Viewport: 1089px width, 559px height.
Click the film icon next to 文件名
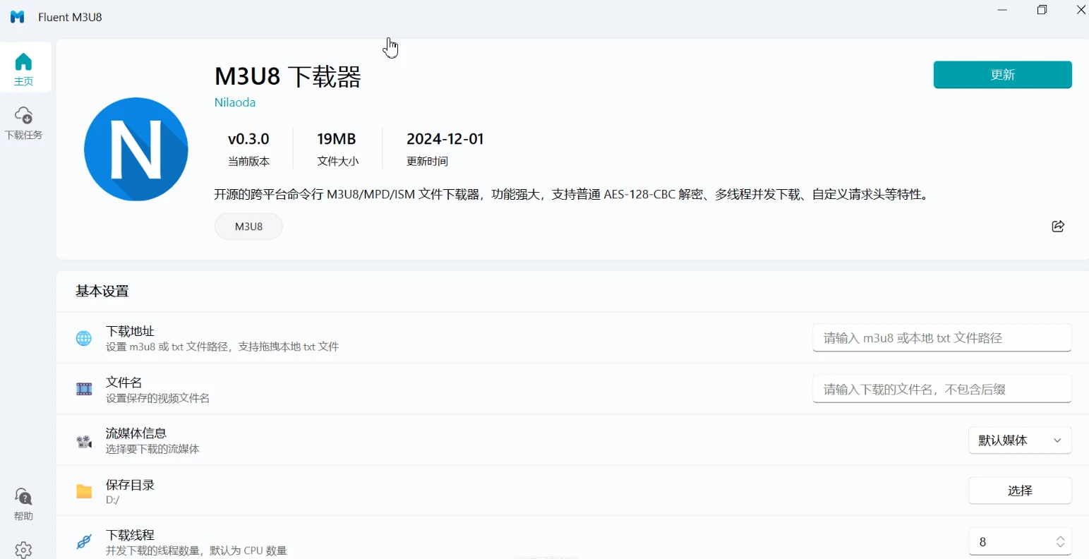tap(84, 389)
